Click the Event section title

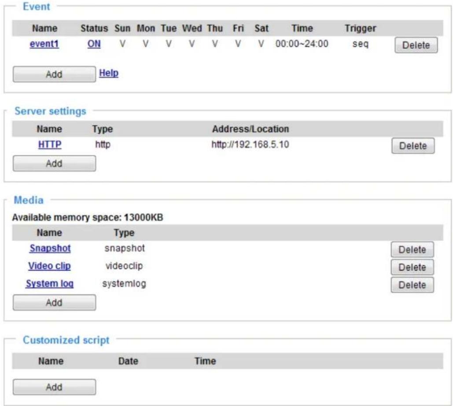point(37,7)
